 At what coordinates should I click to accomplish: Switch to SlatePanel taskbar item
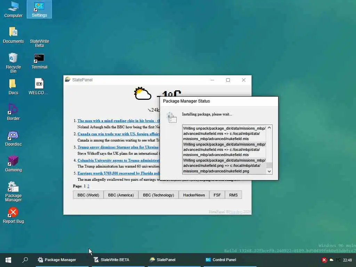pos(174,260)
